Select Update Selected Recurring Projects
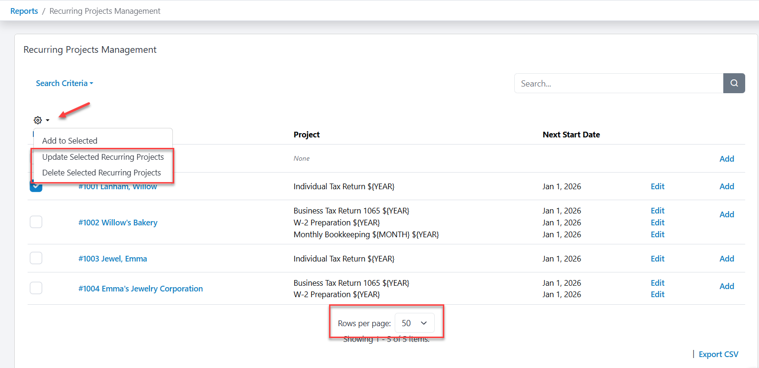This screenshot has height=368, width=759. point(103,157)
